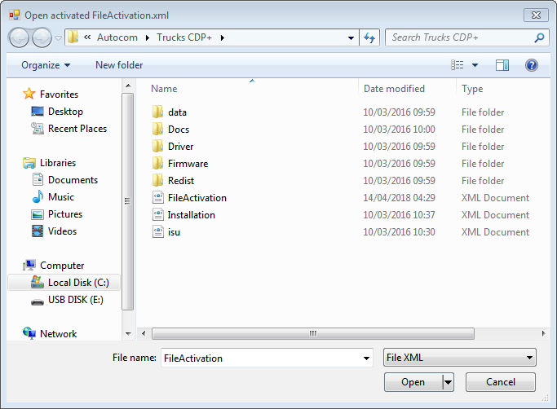Screen dimensions: 557x409
Task: Open the File name dropdown arrow
Action: (366, 358)
